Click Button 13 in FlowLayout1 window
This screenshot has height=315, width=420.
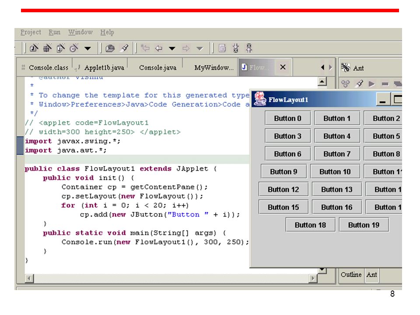tap(337, 189)
